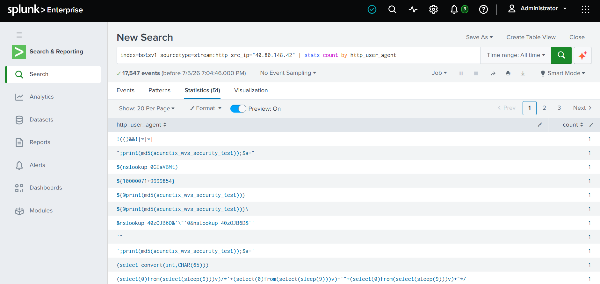Screen dimensions: 600x284
Task: Stop the search job
Action: tap(476, 73)
